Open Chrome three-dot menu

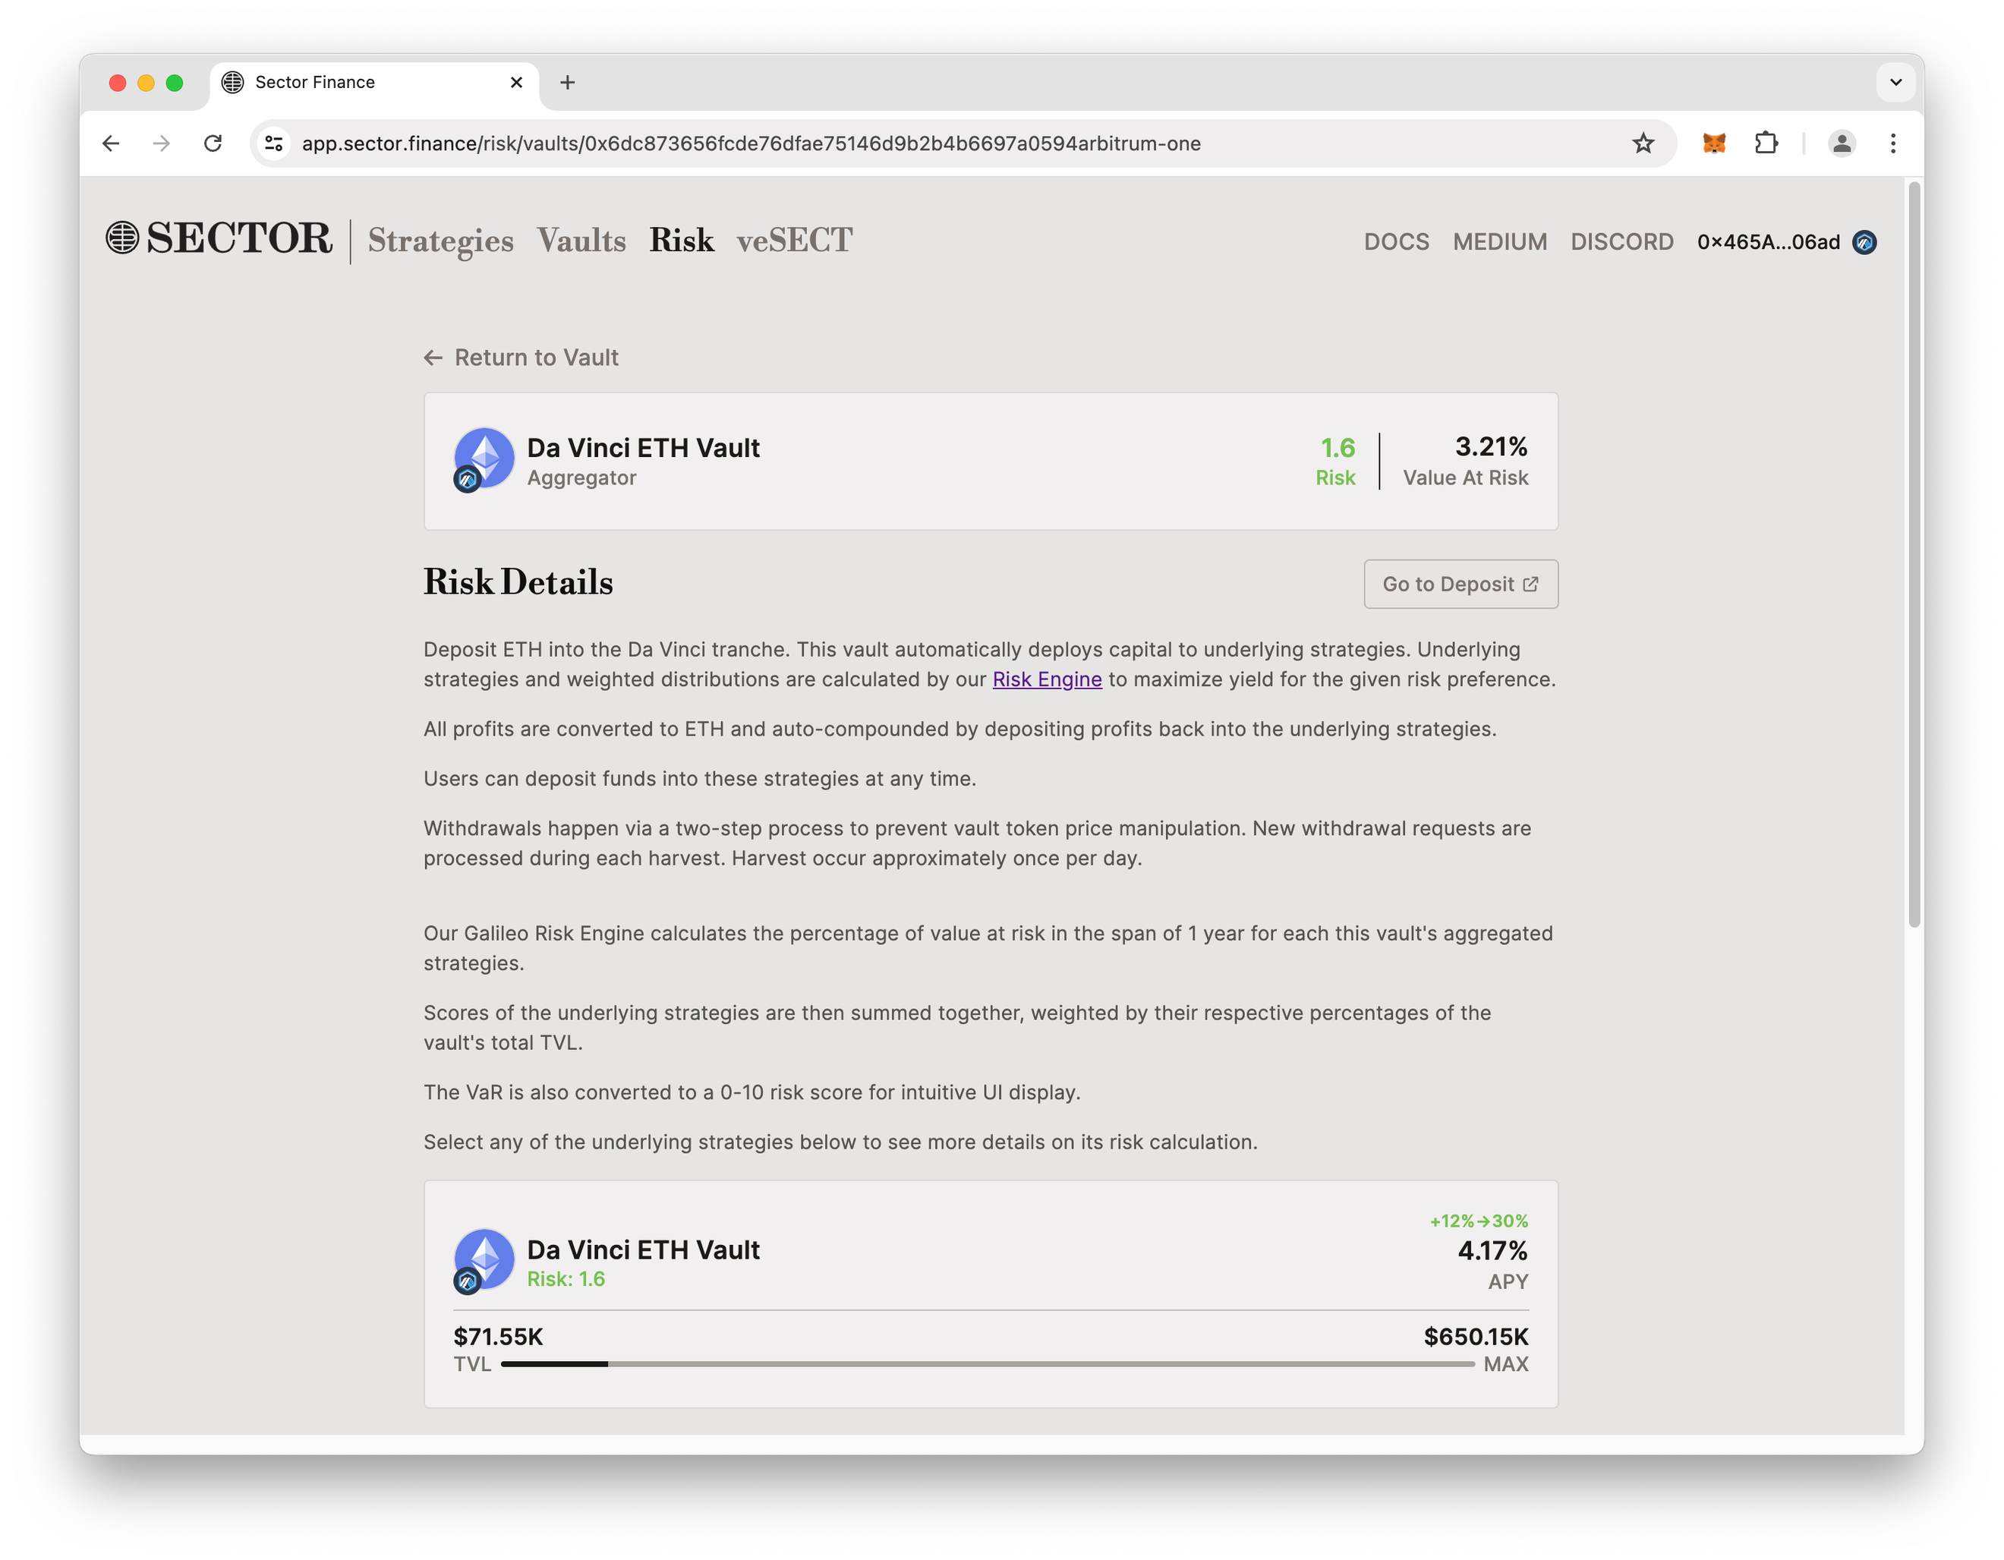click(x=1892, y=143)
